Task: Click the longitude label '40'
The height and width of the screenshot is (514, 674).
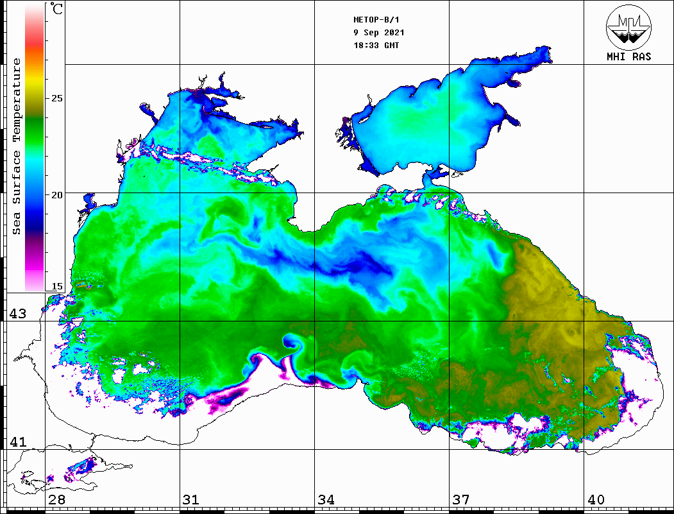Action: (x=596, y=500)
